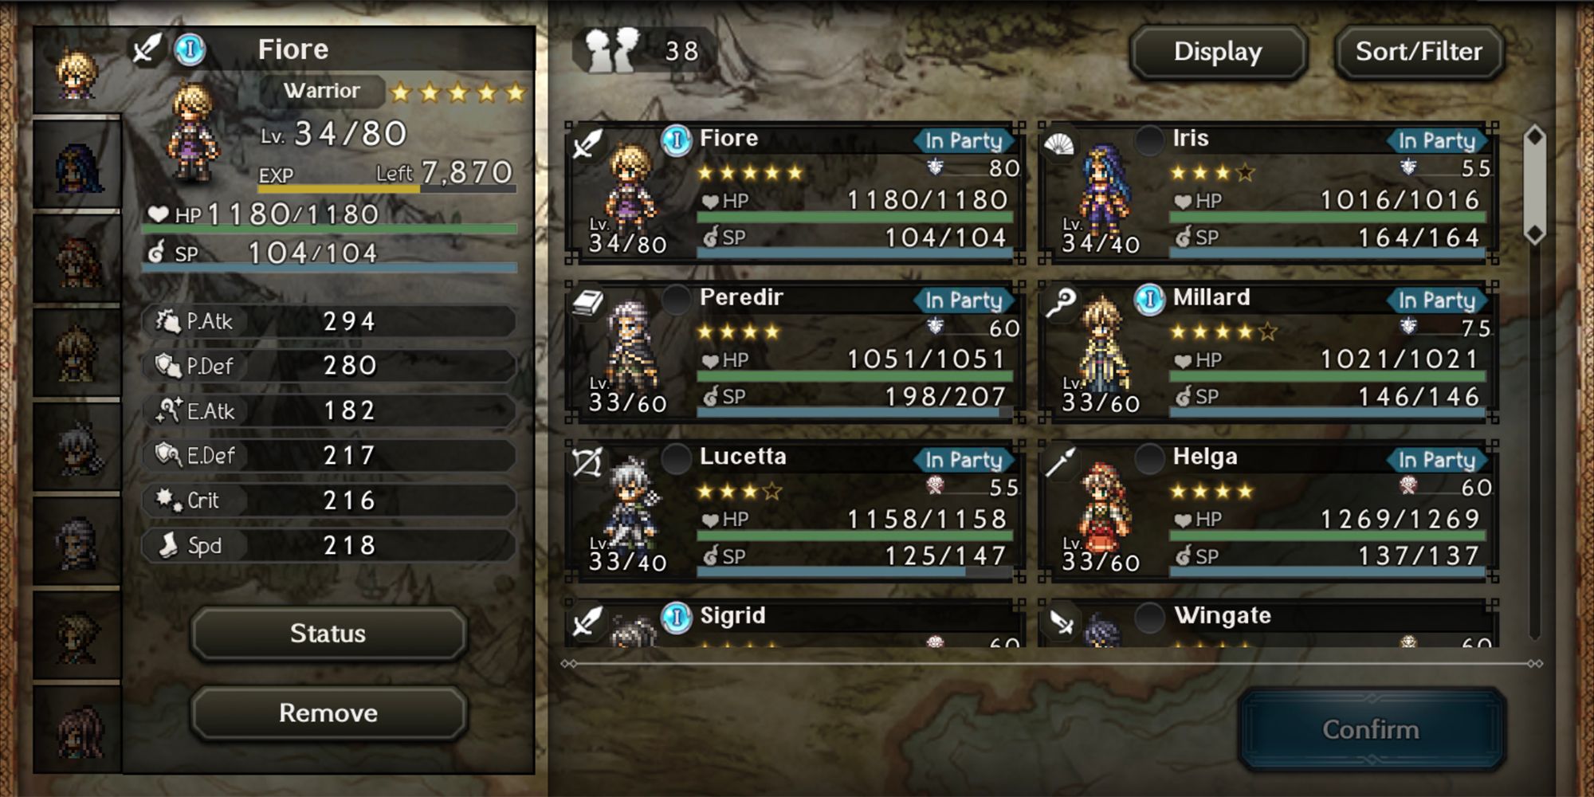Toggle the empty circle next to Peredir

coord(677,300)
